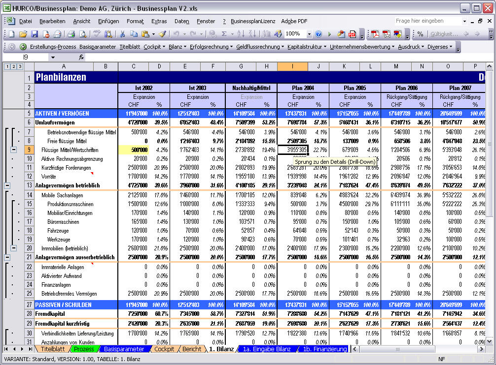Open Excel Help blue question mark icon
This screenshot has height=365, width=496.
(319, 34)
